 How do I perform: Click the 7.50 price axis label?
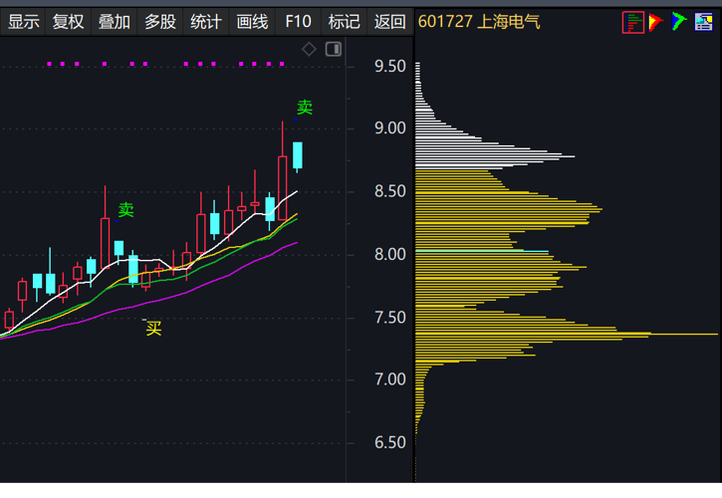[390, 318]
